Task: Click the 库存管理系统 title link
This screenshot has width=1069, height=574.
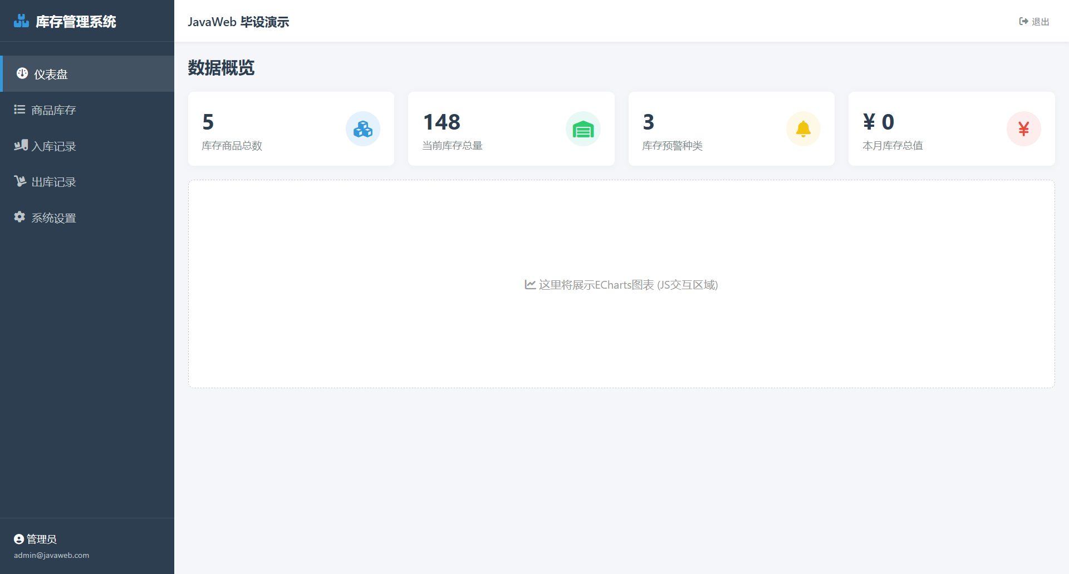Action: click(x=76, y=22)
